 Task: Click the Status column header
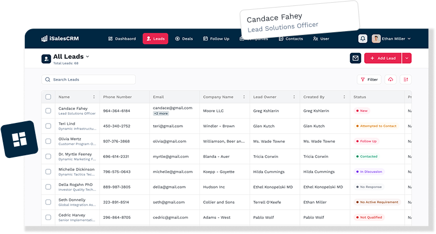359,97
